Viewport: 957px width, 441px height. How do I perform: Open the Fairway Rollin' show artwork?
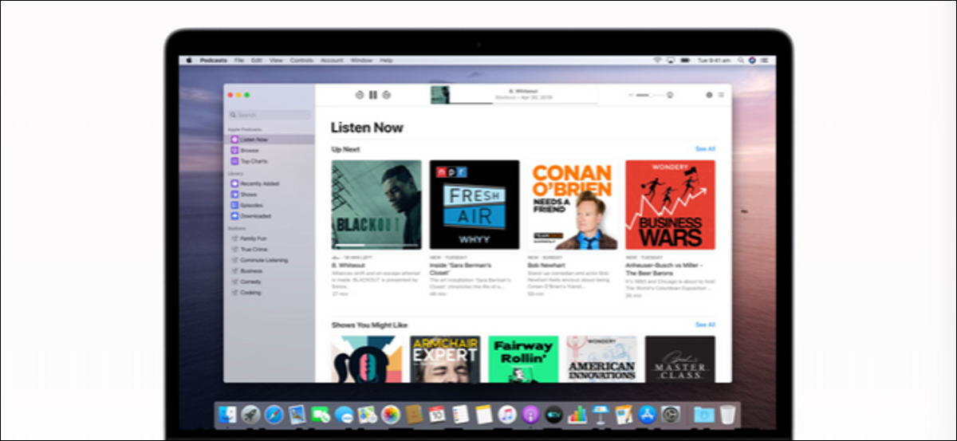[523, 359]
